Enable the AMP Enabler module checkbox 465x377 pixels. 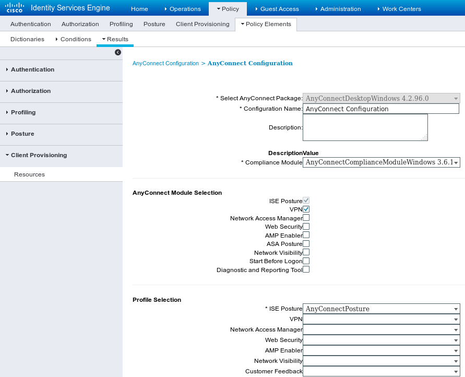(x=306, y=235)
